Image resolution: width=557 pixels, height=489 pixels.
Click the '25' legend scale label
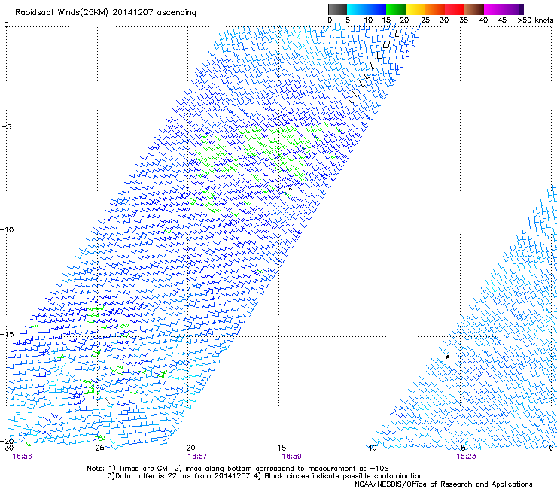(425, 20)
